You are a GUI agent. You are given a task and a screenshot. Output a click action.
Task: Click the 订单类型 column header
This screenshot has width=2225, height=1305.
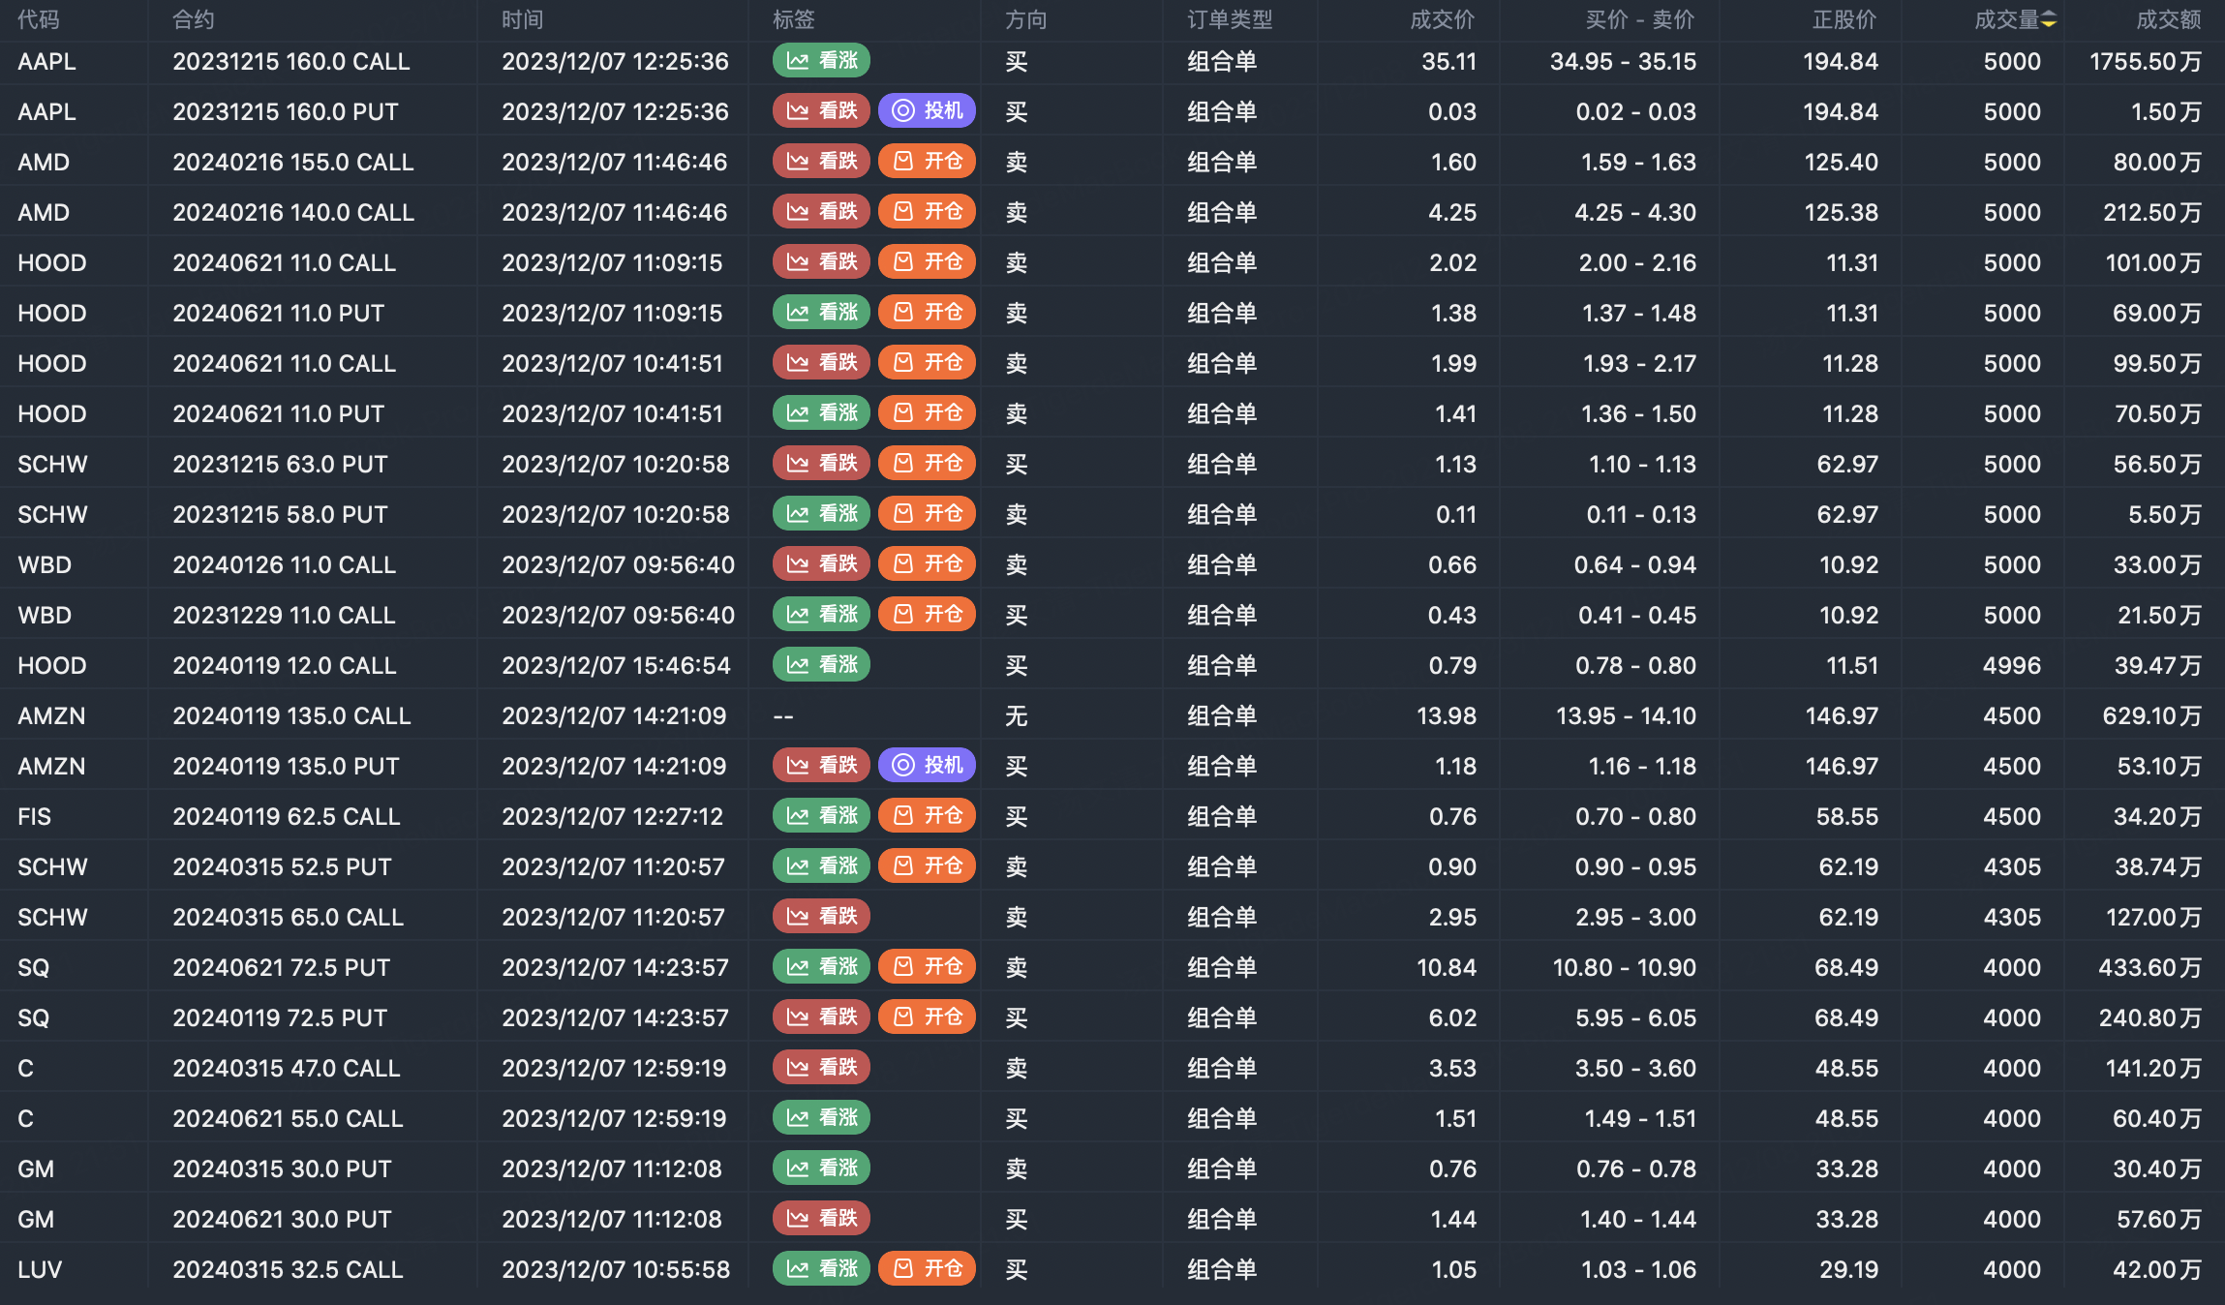point(1230,20)
